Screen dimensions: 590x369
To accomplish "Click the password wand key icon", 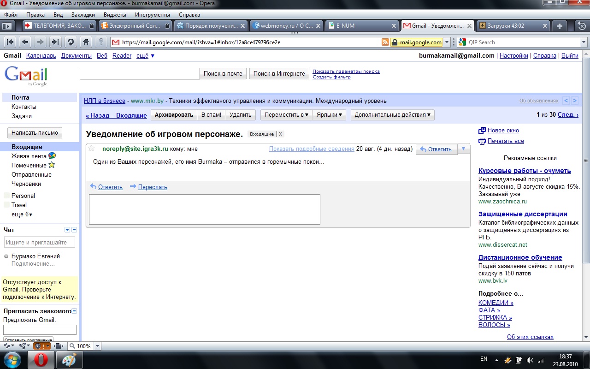I will click(101, 42).
